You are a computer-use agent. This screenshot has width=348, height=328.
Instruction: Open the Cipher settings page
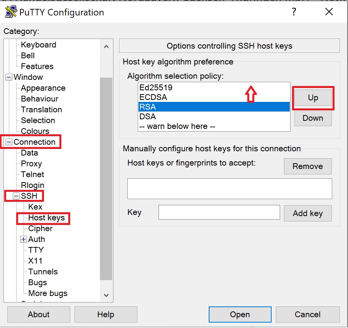click(x=41, y=228)
